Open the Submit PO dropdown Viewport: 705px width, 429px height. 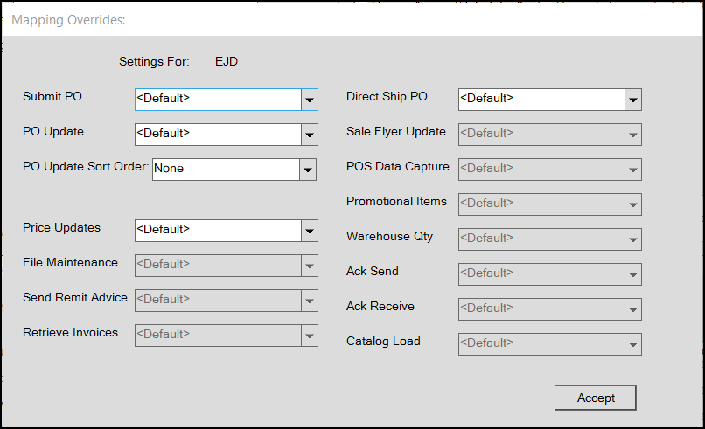(x=227, y=100)
